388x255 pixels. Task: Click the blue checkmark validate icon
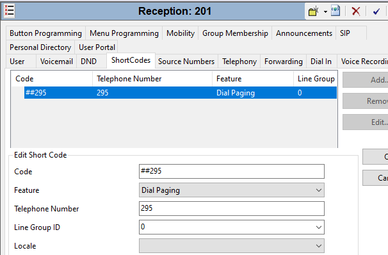point(376,12)
